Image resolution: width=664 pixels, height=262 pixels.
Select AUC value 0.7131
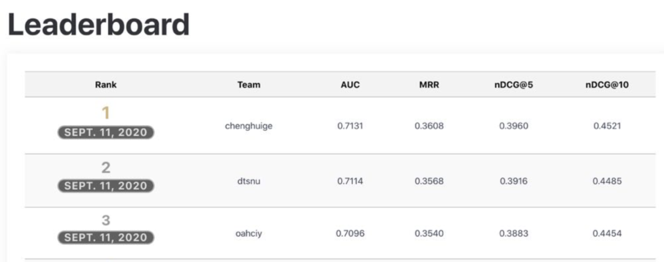click(350, 126)
